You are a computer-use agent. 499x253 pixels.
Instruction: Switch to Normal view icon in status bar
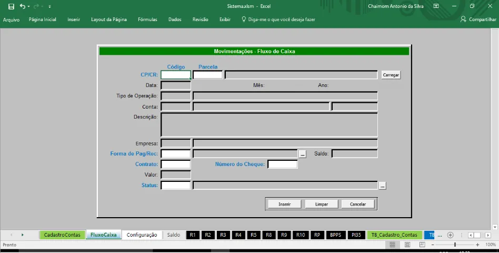pyautogui.click(x=392, y=245)
